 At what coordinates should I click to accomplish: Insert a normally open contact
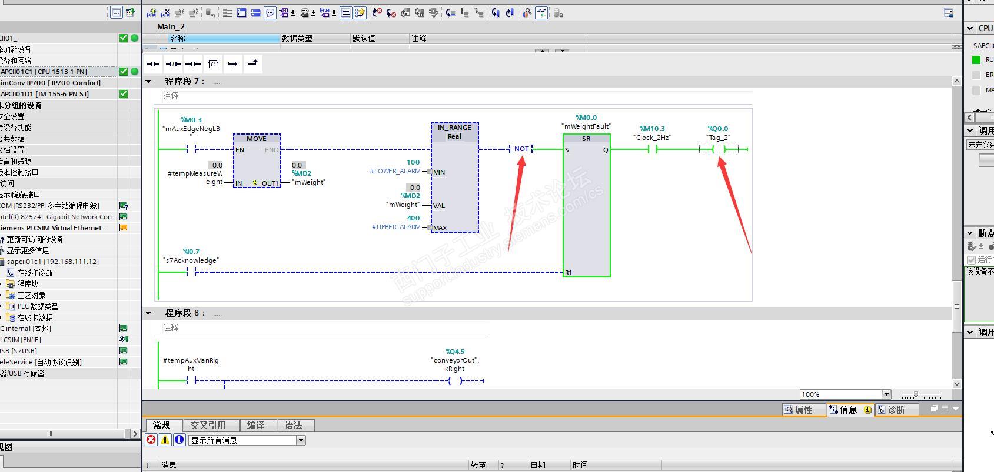[153, 63]
